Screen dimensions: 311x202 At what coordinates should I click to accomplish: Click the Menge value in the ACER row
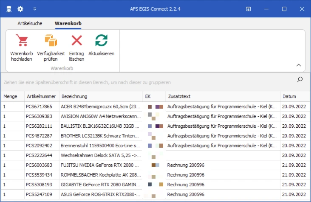tap(4, 107)
